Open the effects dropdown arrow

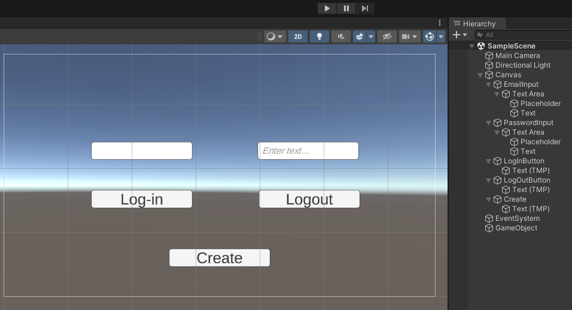coord(371,37)
